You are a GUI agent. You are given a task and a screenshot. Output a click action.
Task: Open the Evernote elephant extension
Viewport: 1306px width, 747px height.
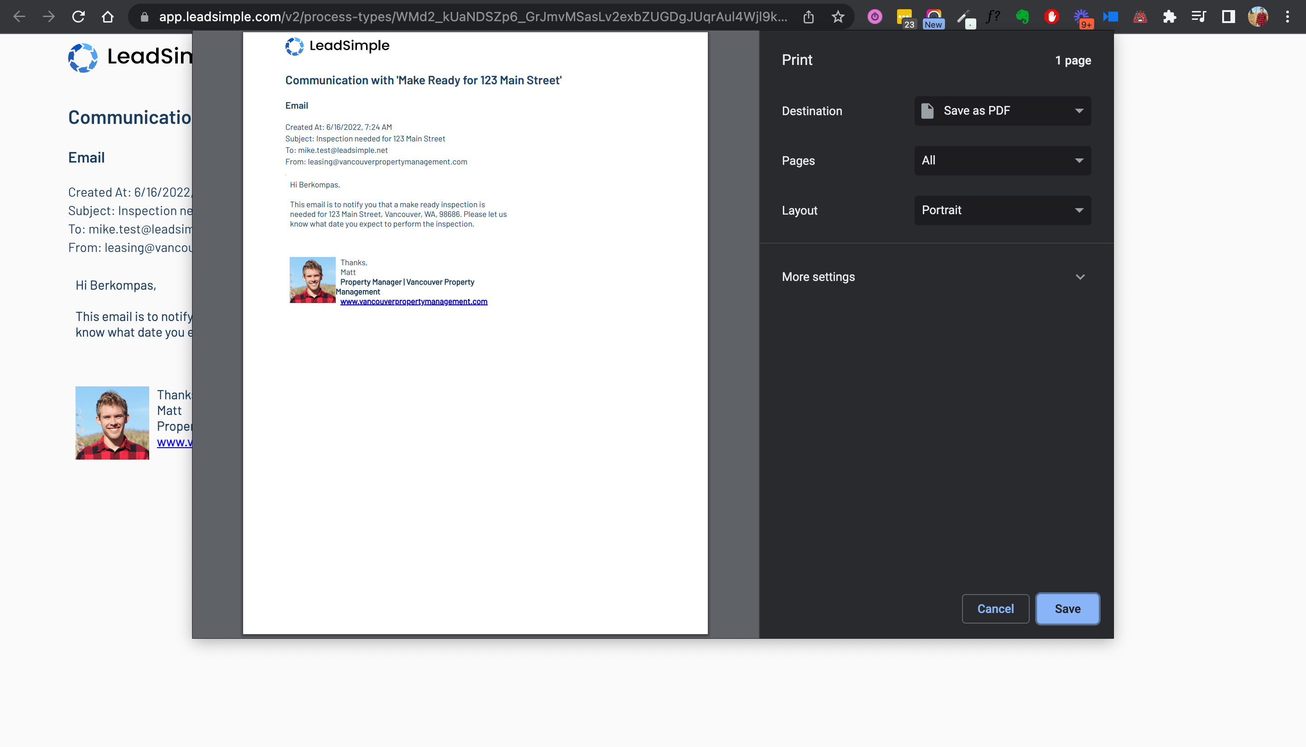[x=1022, y=17]
